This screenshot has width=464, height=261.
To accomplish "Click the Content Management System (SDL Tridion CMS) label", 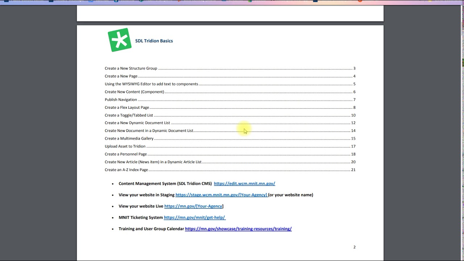I will coord(165,184).
